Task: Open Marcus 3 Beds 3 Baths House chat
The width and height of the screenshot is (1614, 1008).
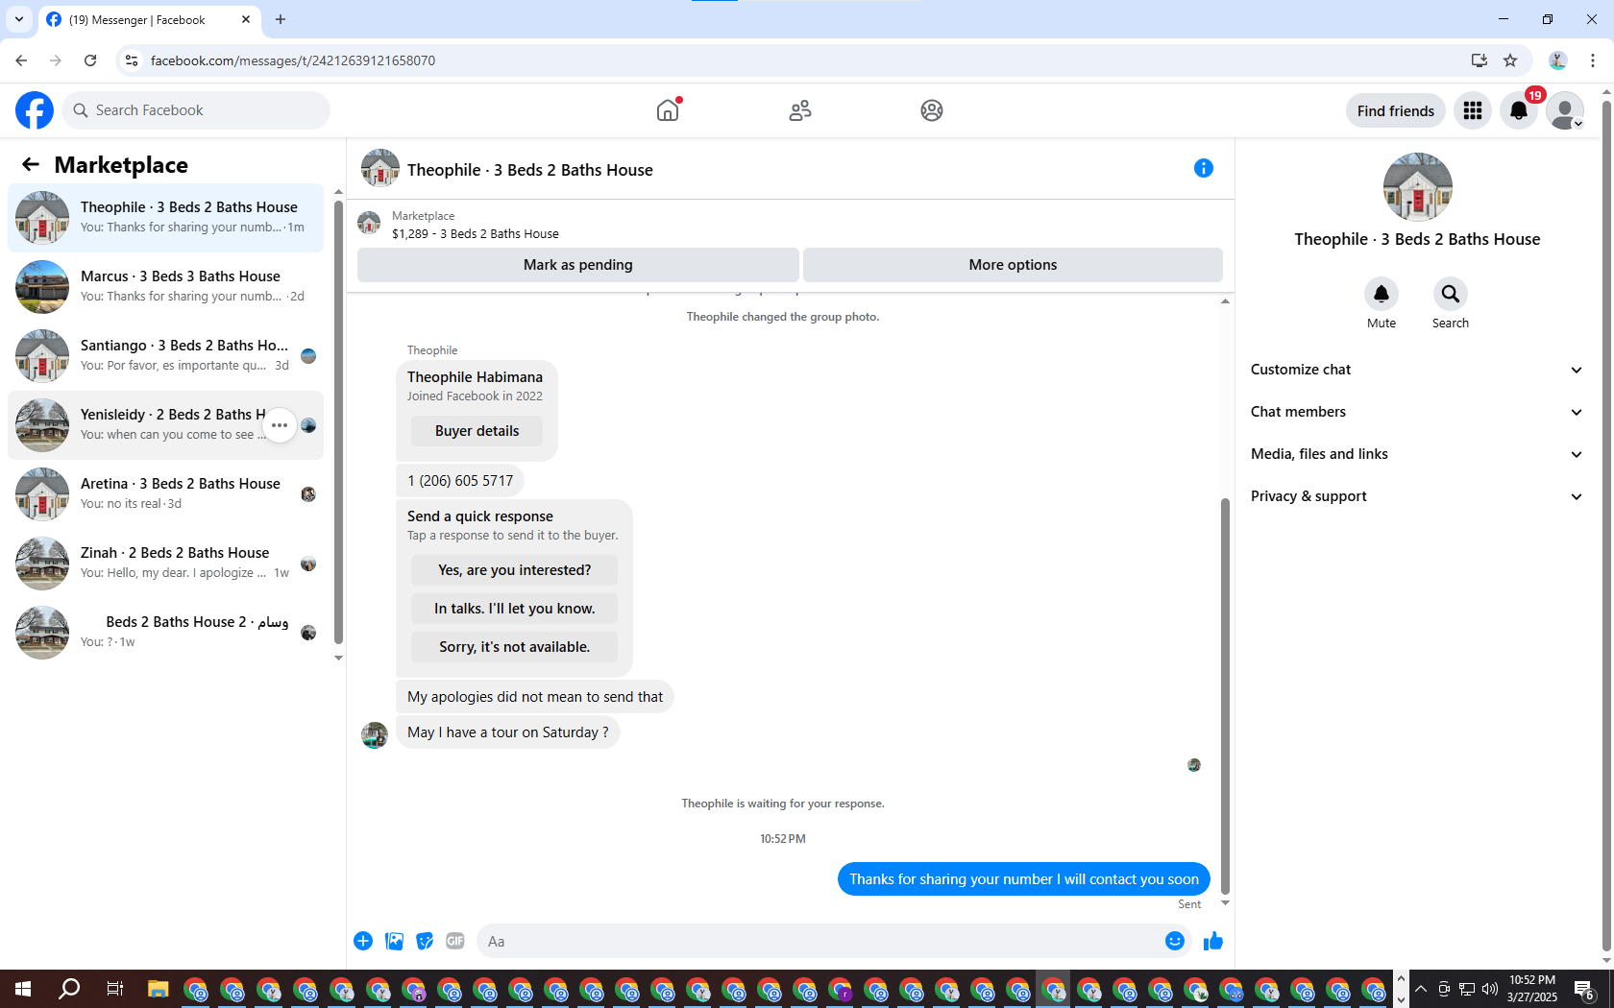Action: [x=166, y=287]
